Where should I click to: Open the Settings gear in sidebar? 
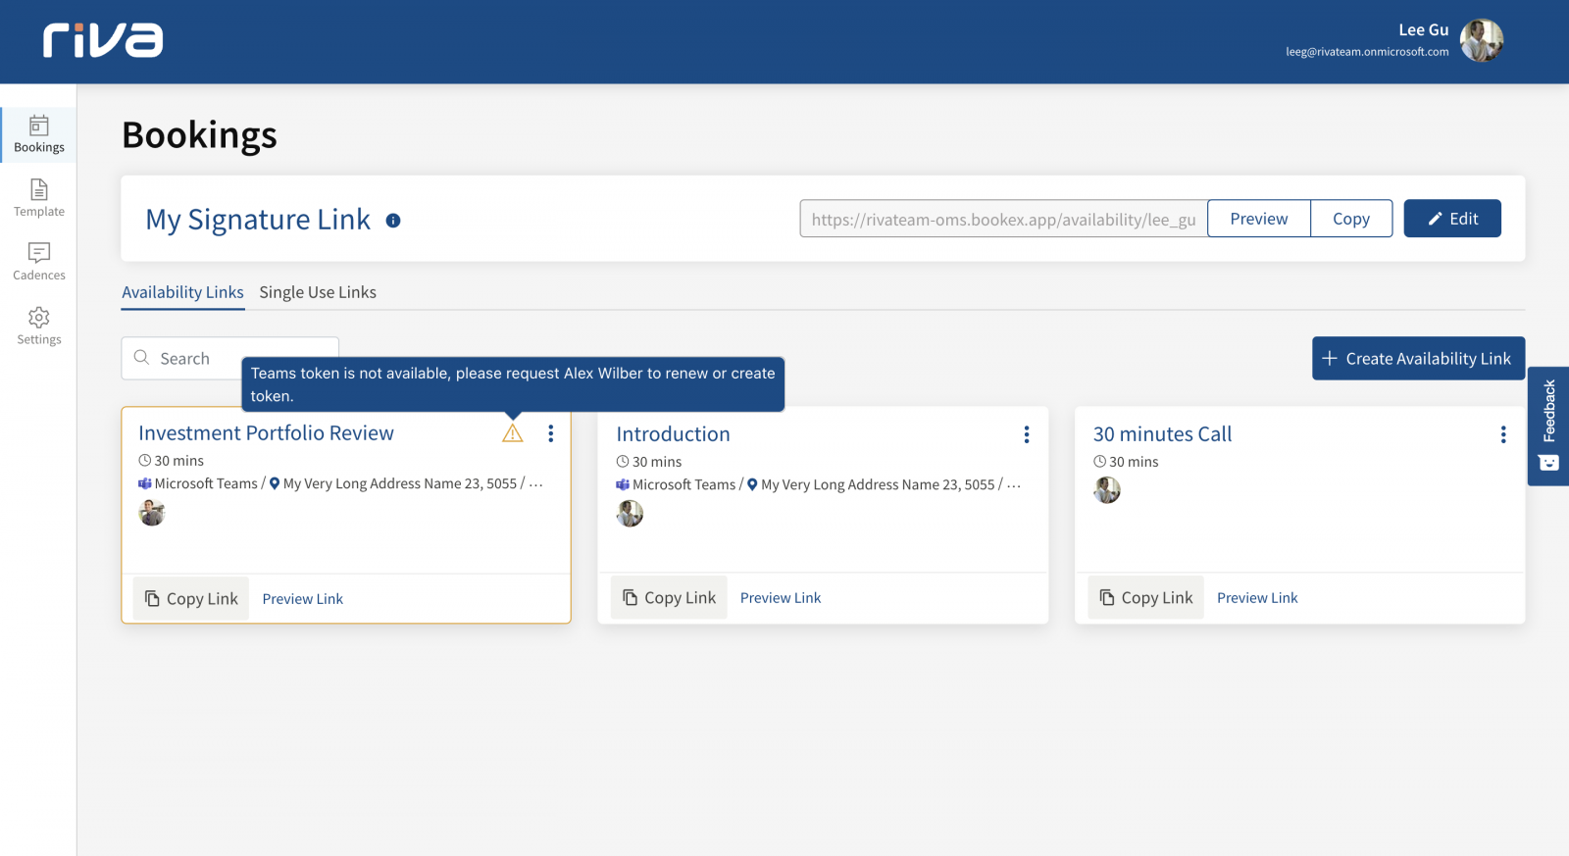[39, 327]
